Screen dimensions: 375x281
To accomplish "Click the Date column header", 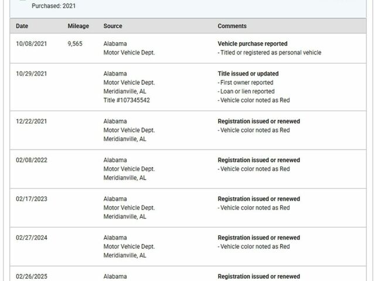I will (22, 26).
